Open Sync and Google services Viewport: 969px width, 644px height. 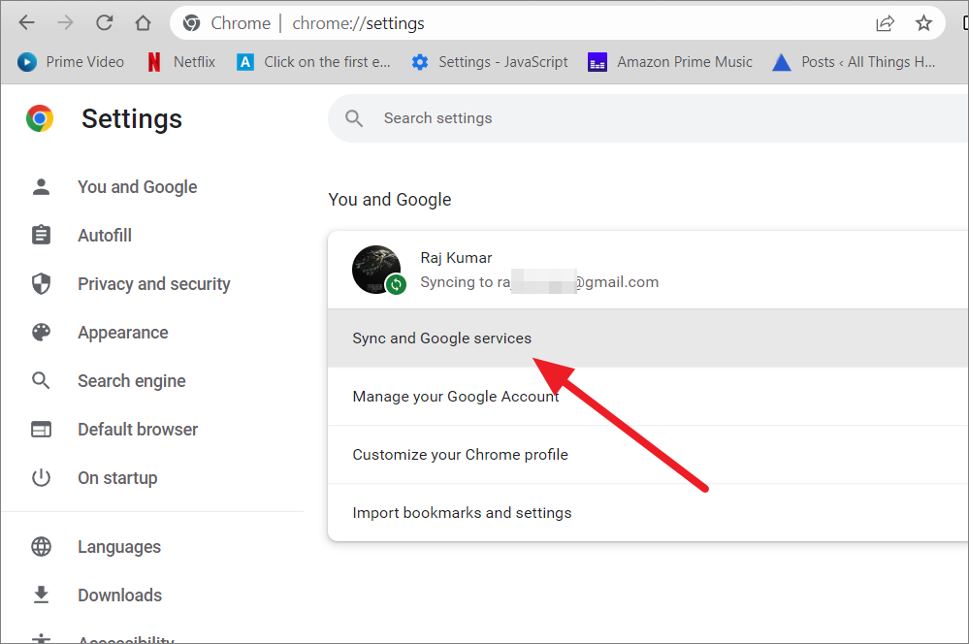[x=648, y=338]
